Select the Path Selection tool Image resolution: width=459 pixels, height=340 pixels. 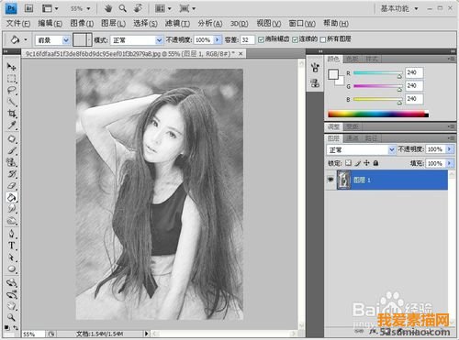(x=12, y=258)
